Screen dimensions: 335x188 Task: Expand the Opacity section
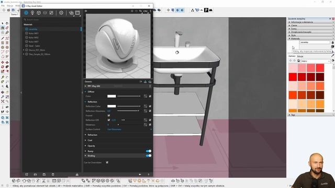pos(85,146)
